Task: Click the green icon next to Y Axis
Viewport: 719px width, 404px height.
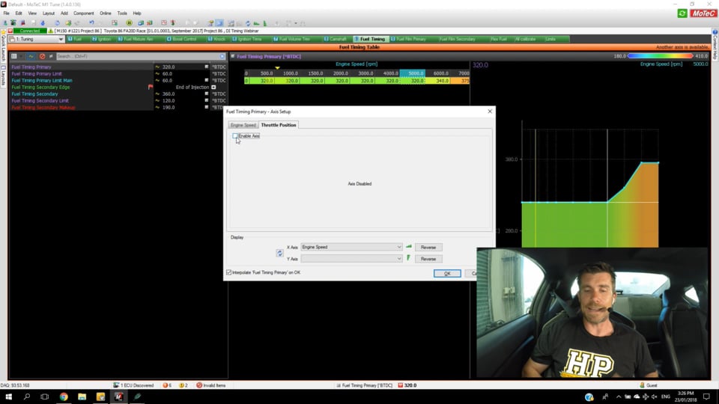Action: (x=409, y=258)
